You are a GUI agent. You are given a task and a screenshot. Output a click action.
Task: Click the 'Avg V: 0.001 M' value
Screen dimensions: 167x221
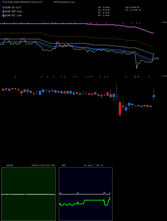[132, 7]
